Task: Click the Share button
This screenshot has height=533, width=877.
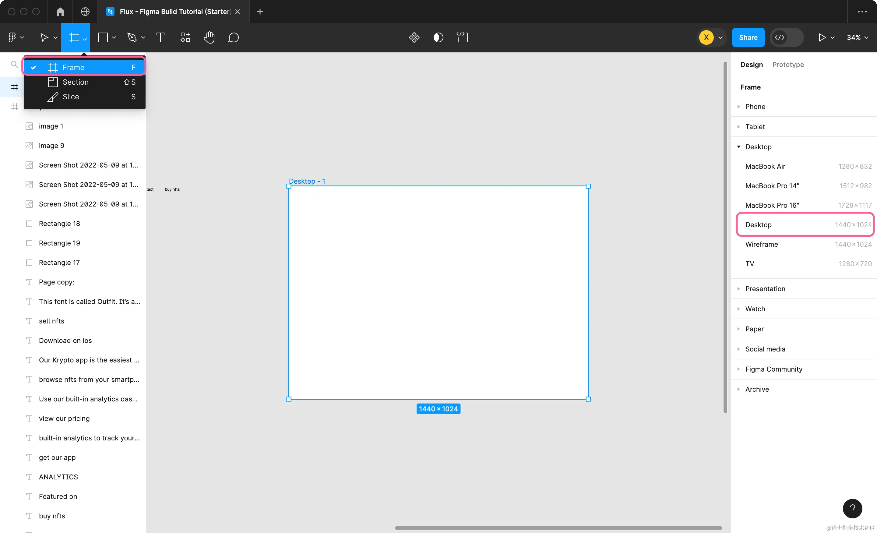Action: coord(748,37)
